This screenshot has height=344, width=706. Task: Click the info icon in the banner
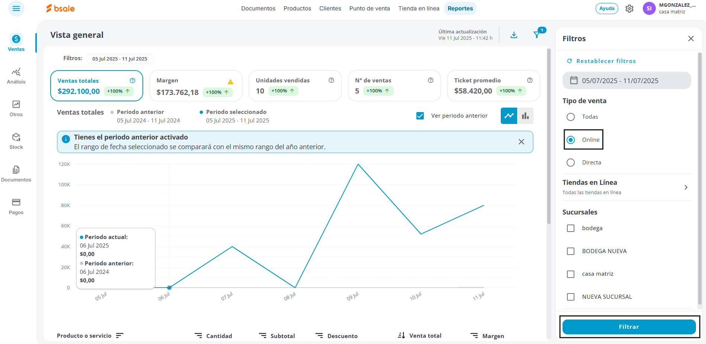click(x=66, y=139)
